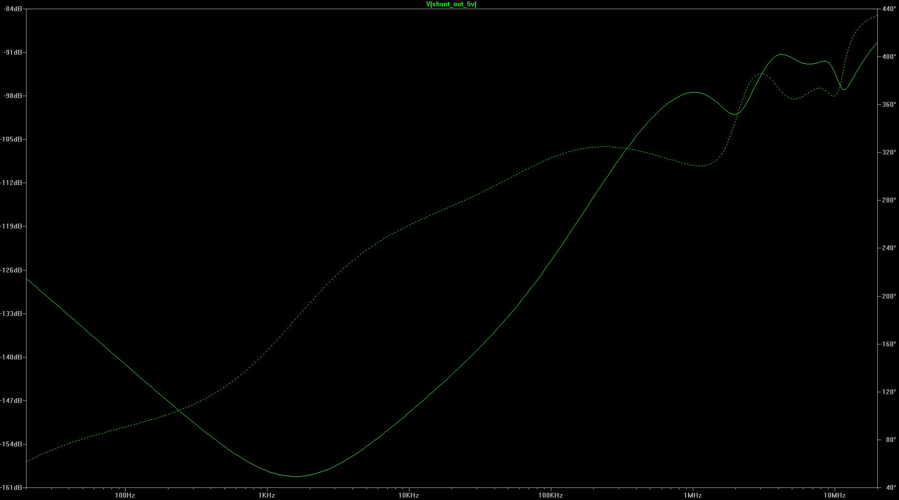Click the 10MHz frequency axis label

[x=834, y=495]
